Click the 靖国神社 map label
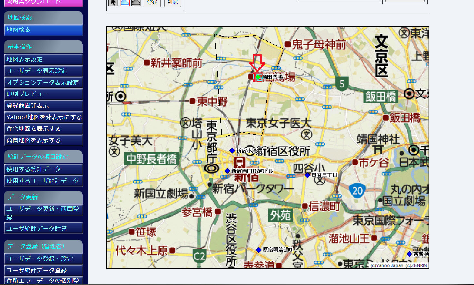Image resolution: width=474 pixels, height=285 pixels. click(x=378, y=139)
